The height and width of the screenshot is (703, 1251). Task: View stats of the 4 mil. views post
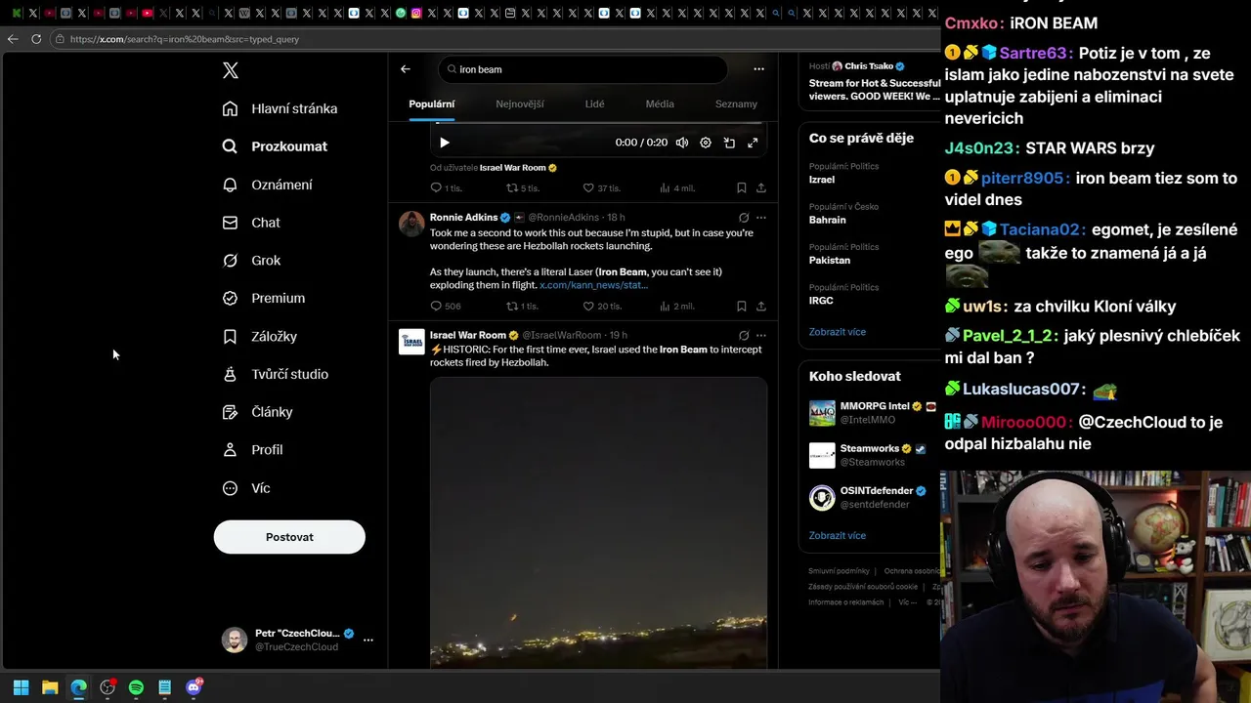pyautogui.click(x=677, y=187)
